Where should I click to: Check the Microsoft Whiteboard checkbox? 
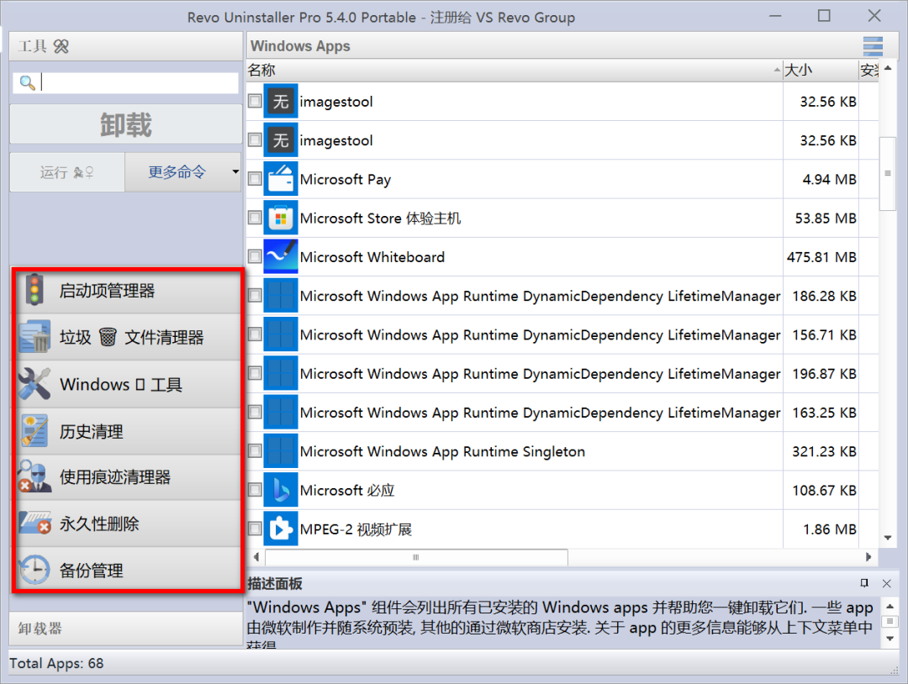(x=255, y=255)
